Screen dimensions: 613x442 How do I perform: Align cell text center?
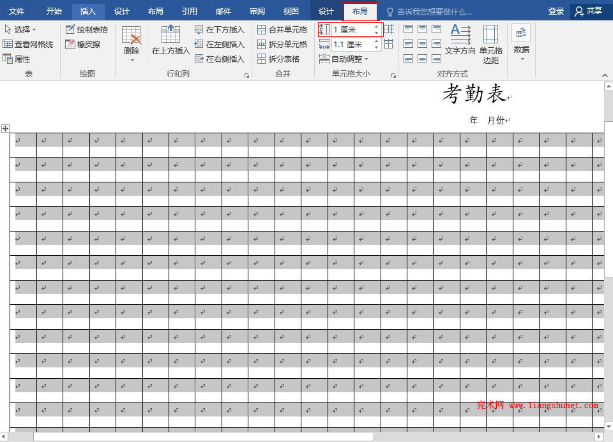point(422,44)
